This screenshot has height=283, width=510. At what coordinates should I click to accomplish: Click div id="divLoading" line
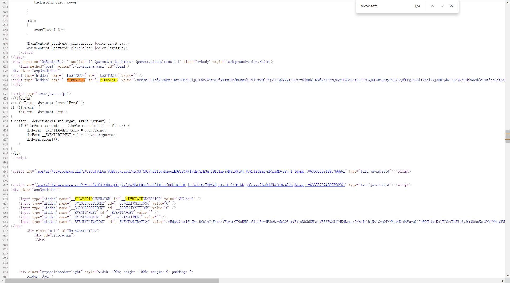coord(54,236)
